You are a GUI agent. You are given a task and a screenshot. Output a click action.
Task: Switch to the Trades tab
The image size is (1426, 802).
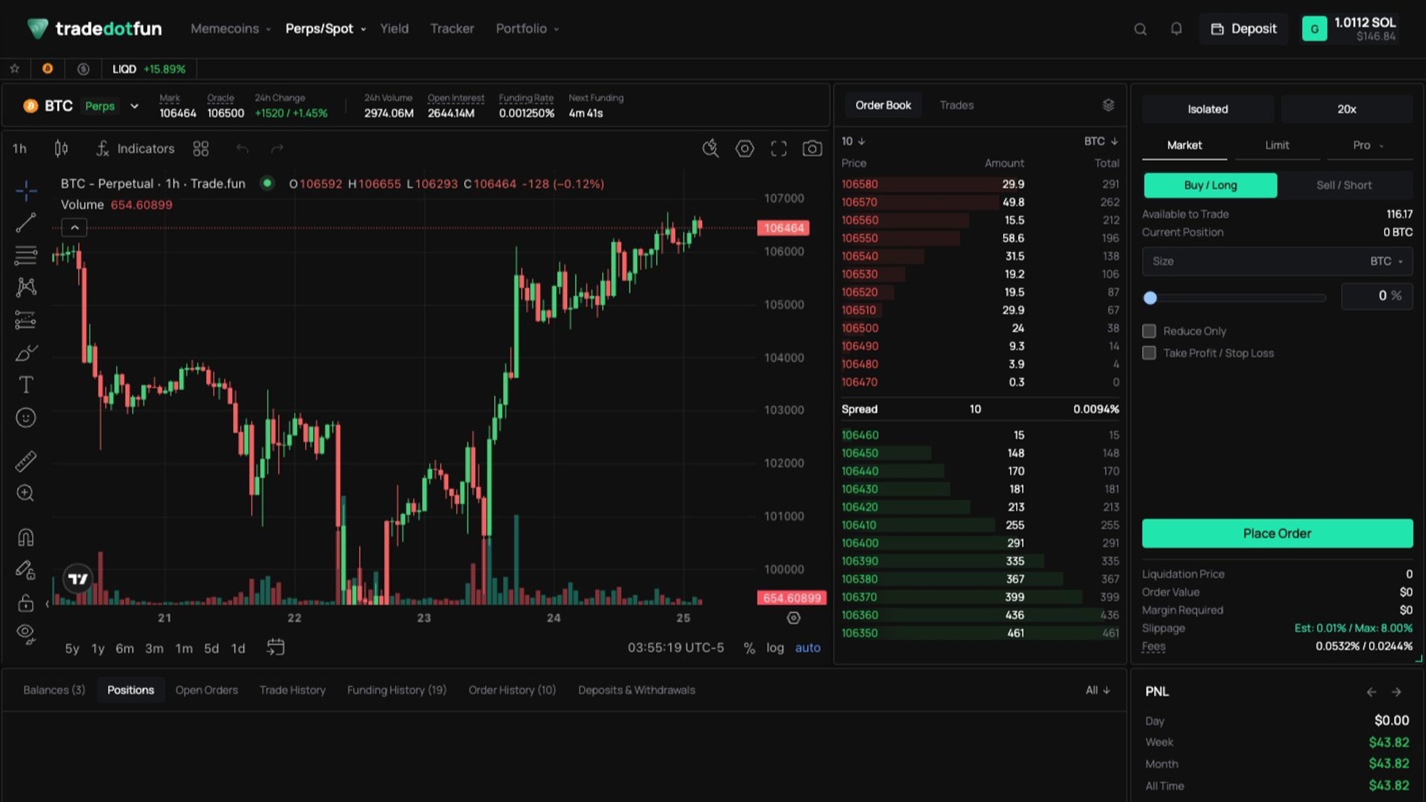pos(956,105)
